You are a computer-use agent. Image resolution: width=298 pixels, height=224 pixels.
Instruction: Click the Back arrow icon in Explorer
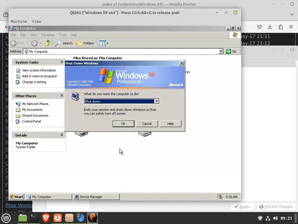click(x=13, y=43)
